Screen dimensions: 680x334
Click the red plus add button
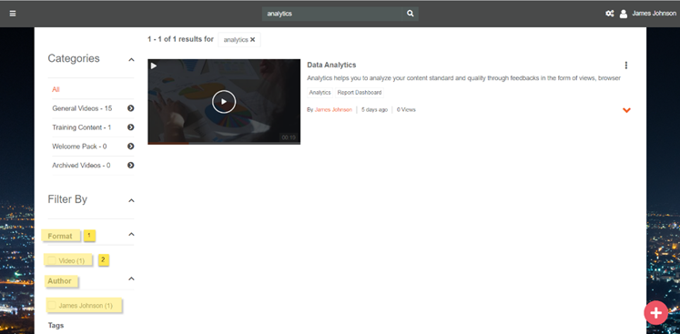point(655,312)
